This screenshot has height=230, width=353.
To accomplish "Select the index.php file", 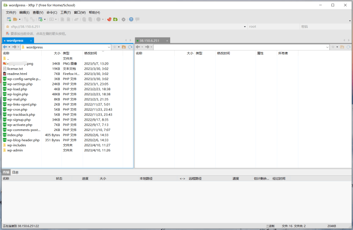I will [x=15, y=135].
